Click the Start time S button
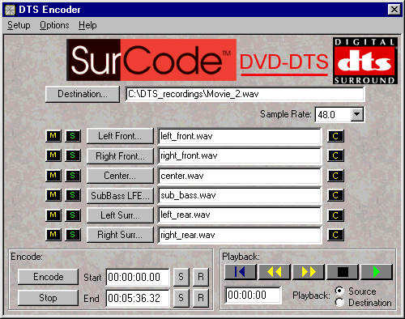The height and width of the screenshot is (319, 405). pyautogui.click(x=181, y=277)
